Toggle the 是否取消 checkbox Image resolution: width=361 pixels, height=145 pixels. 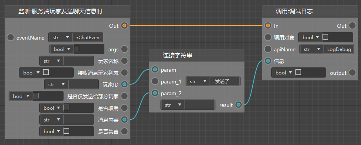click(66, 107)
